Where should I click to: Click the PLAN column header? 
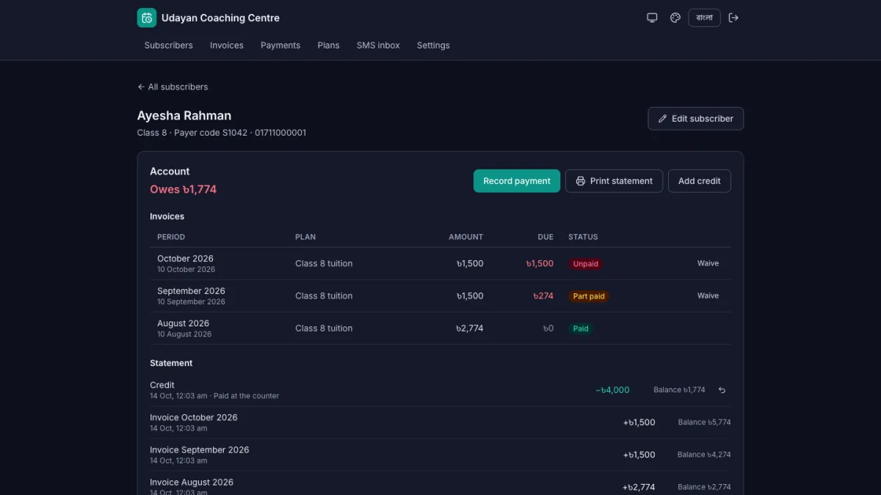coord(305,237)
